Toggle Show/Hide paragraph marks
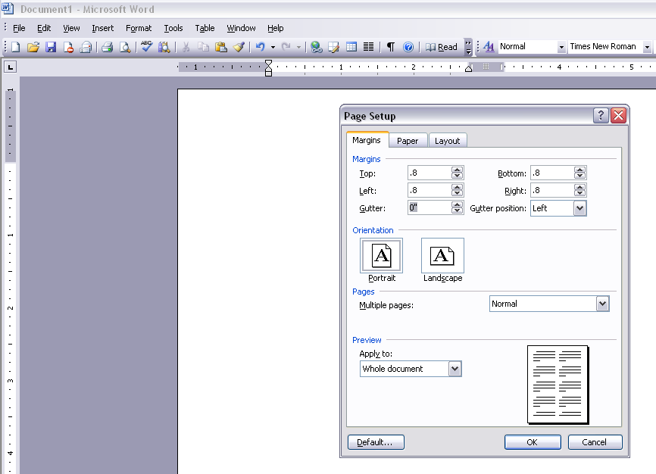 pyautogui.click(x=390, y=47)
